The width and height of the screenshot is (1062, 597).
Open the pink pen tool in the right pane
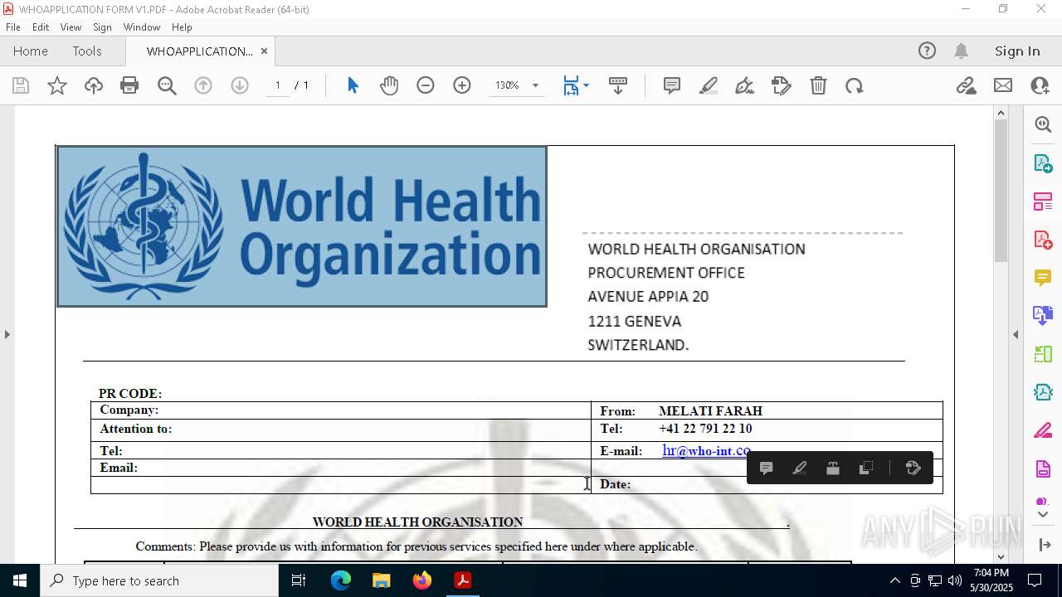(x=1043, y=431)
